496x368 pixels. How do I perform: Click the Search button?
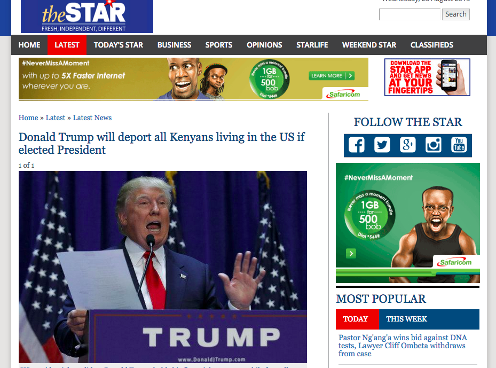[x=456, y=14]
